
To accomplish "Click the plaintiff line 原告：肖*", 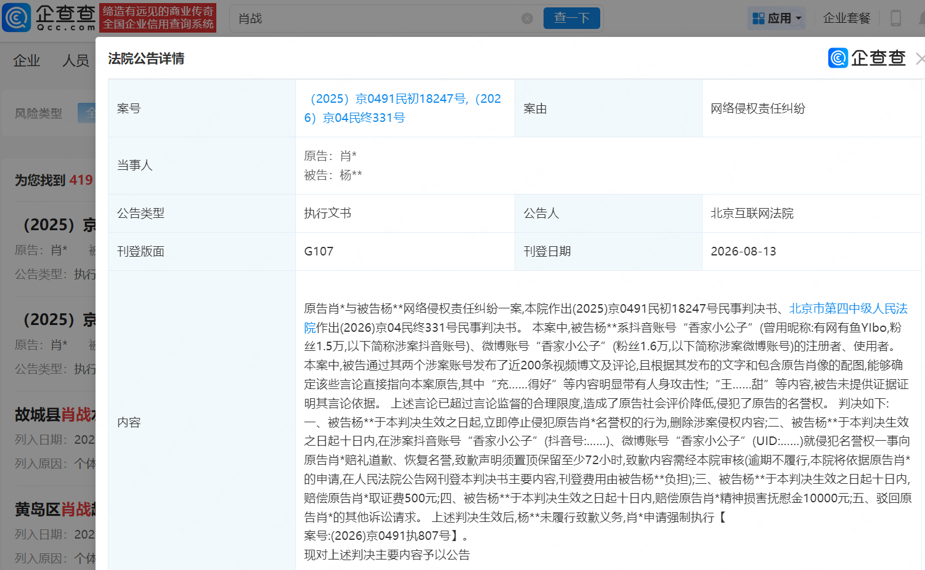I will click(330, 156).
